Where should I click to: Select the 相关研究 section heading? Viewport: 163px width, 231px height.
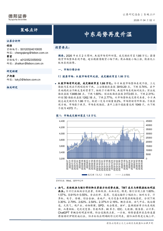tap(12, 87)
